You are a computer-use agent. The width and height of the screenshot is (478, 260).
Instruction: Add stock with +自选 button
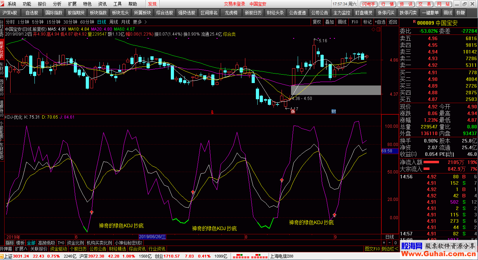pos(380,22)
